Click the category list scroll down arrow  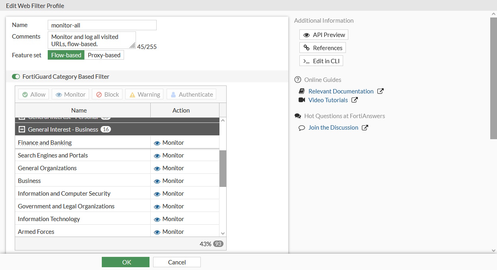click(223, 233)
